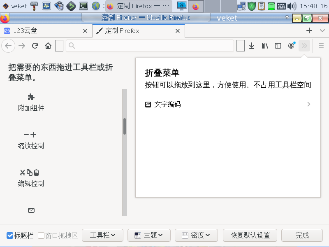This screenshot has height=247, width=329.
Task: Click the new tab plus button
Action: tap(309, 30)
